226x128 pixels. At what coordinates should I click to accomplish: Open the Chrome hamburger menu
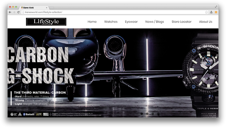click(x=216, y=12)
